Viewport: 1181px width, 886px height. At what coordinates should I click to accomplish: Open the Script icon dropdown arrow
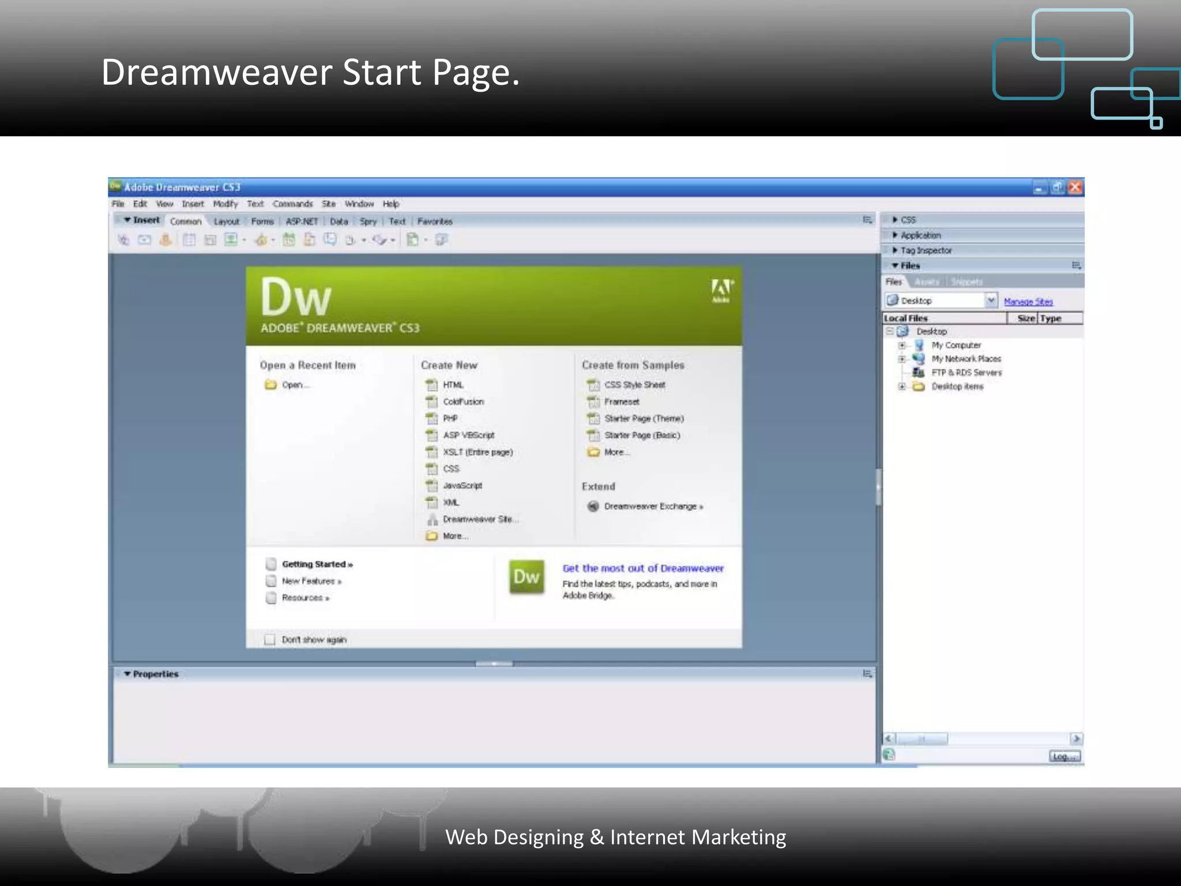(x=393, y=240)
